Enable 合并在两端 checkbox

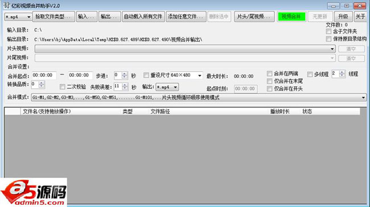(x=269, y=73)
